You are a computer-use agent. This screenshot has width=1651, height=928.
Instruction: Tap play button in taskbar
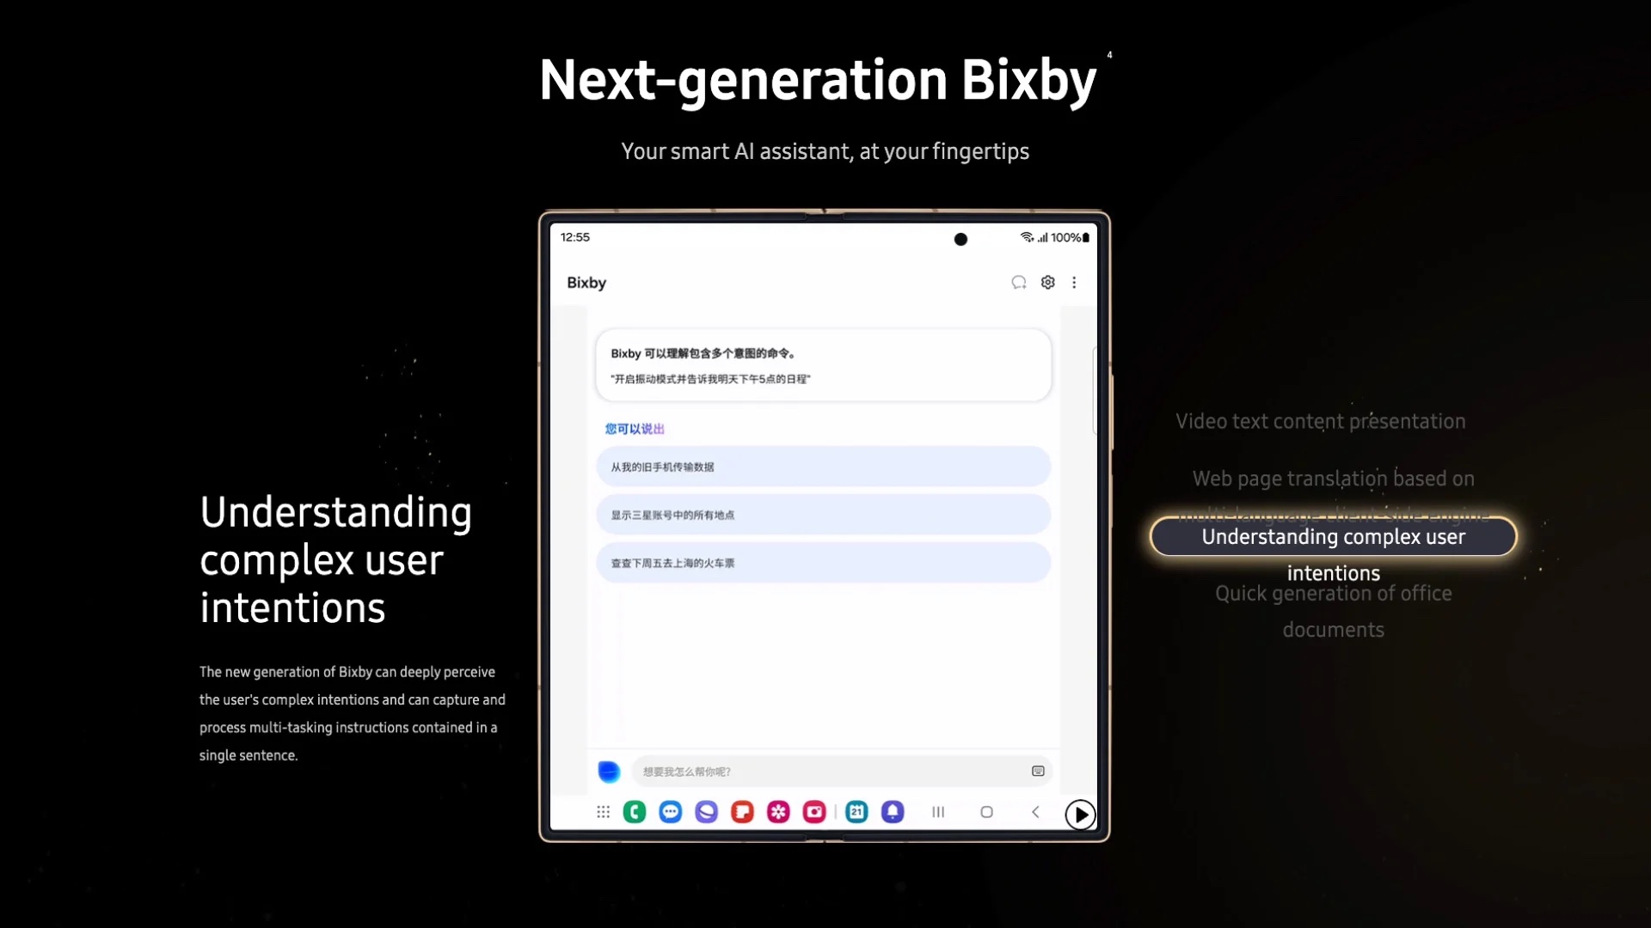[x=1079, y=814]
